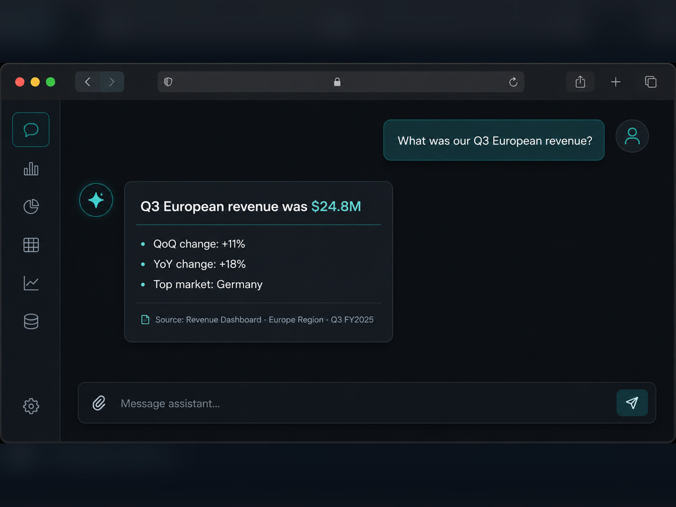Open the chat section in the sidebar
The image size is (676, 507).
click(x=30, y=130)
